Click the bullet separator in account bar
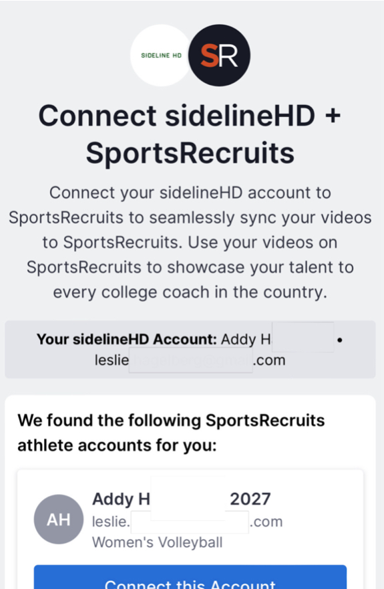This screenshot has width=384, height=589. [340, 340]
